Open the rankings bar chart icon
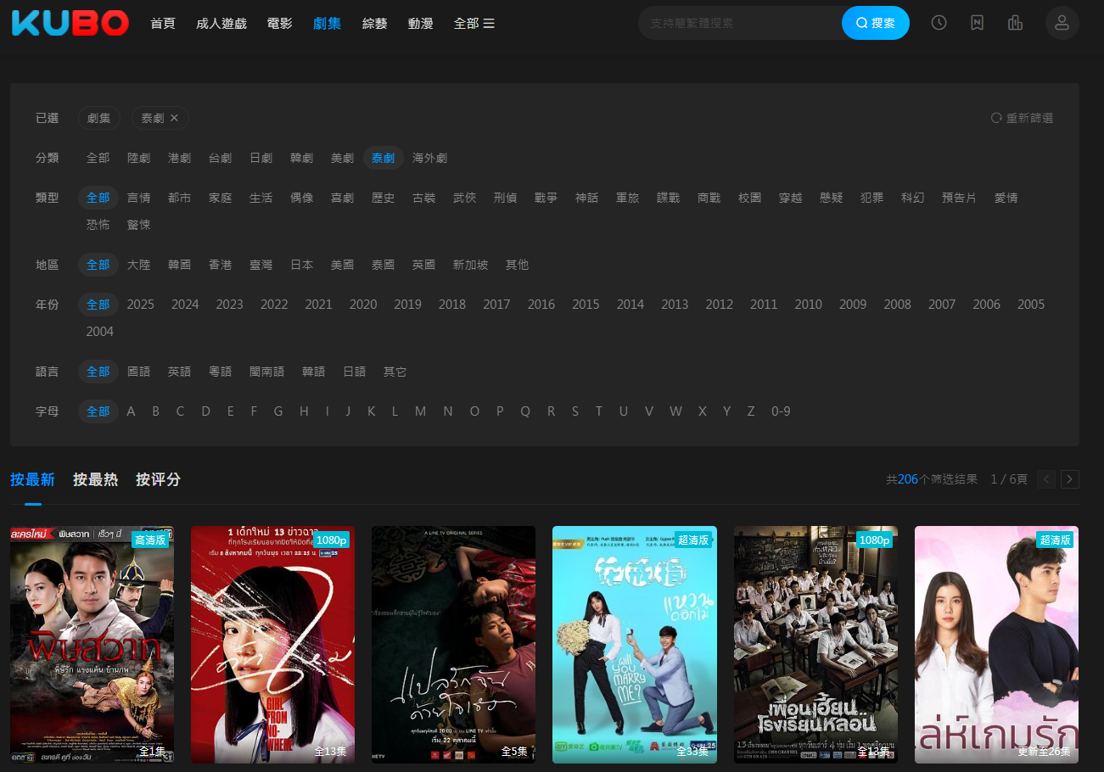 coord(1015,23)
